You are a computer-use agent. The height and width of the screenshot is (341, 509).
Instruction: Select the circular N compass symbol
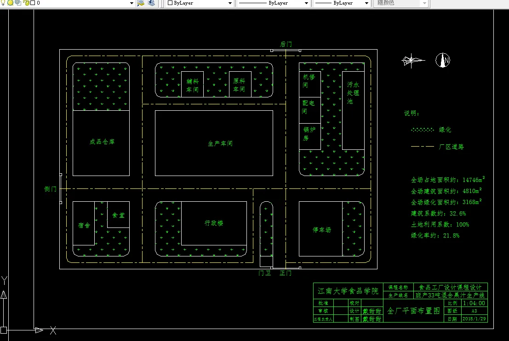point(442,60)
